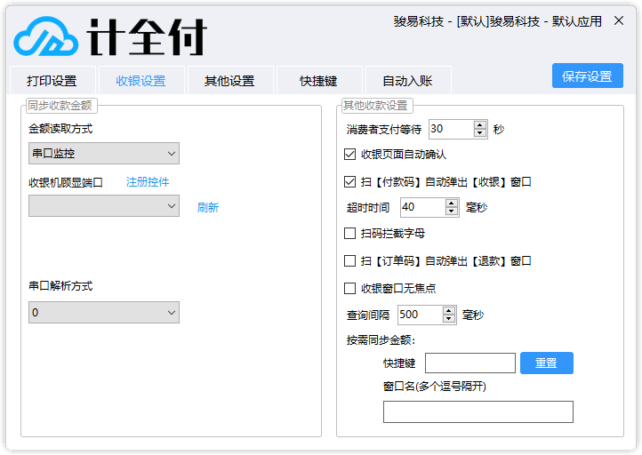Enable 扫码拦截字母 checkbox
Viewport: 642px width, 455px height.
(x=349, y=233)
